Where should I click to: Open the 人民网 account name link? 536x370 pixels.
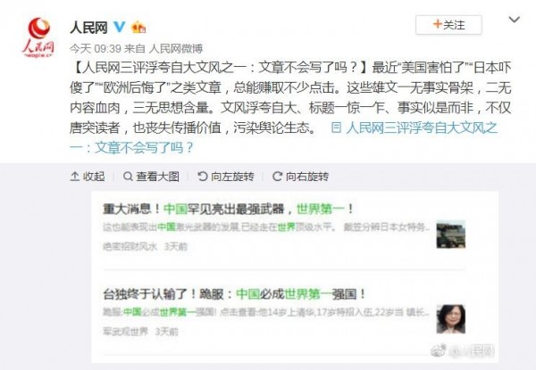(88, 27)
